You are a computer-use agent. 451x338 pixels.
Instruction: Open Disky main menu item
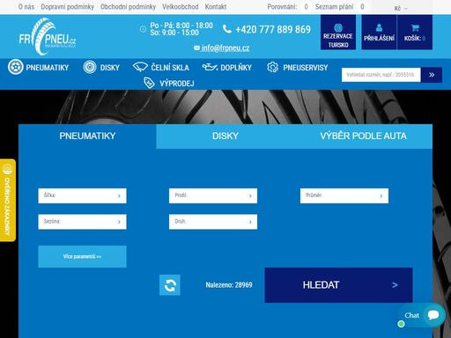[110, 68]
